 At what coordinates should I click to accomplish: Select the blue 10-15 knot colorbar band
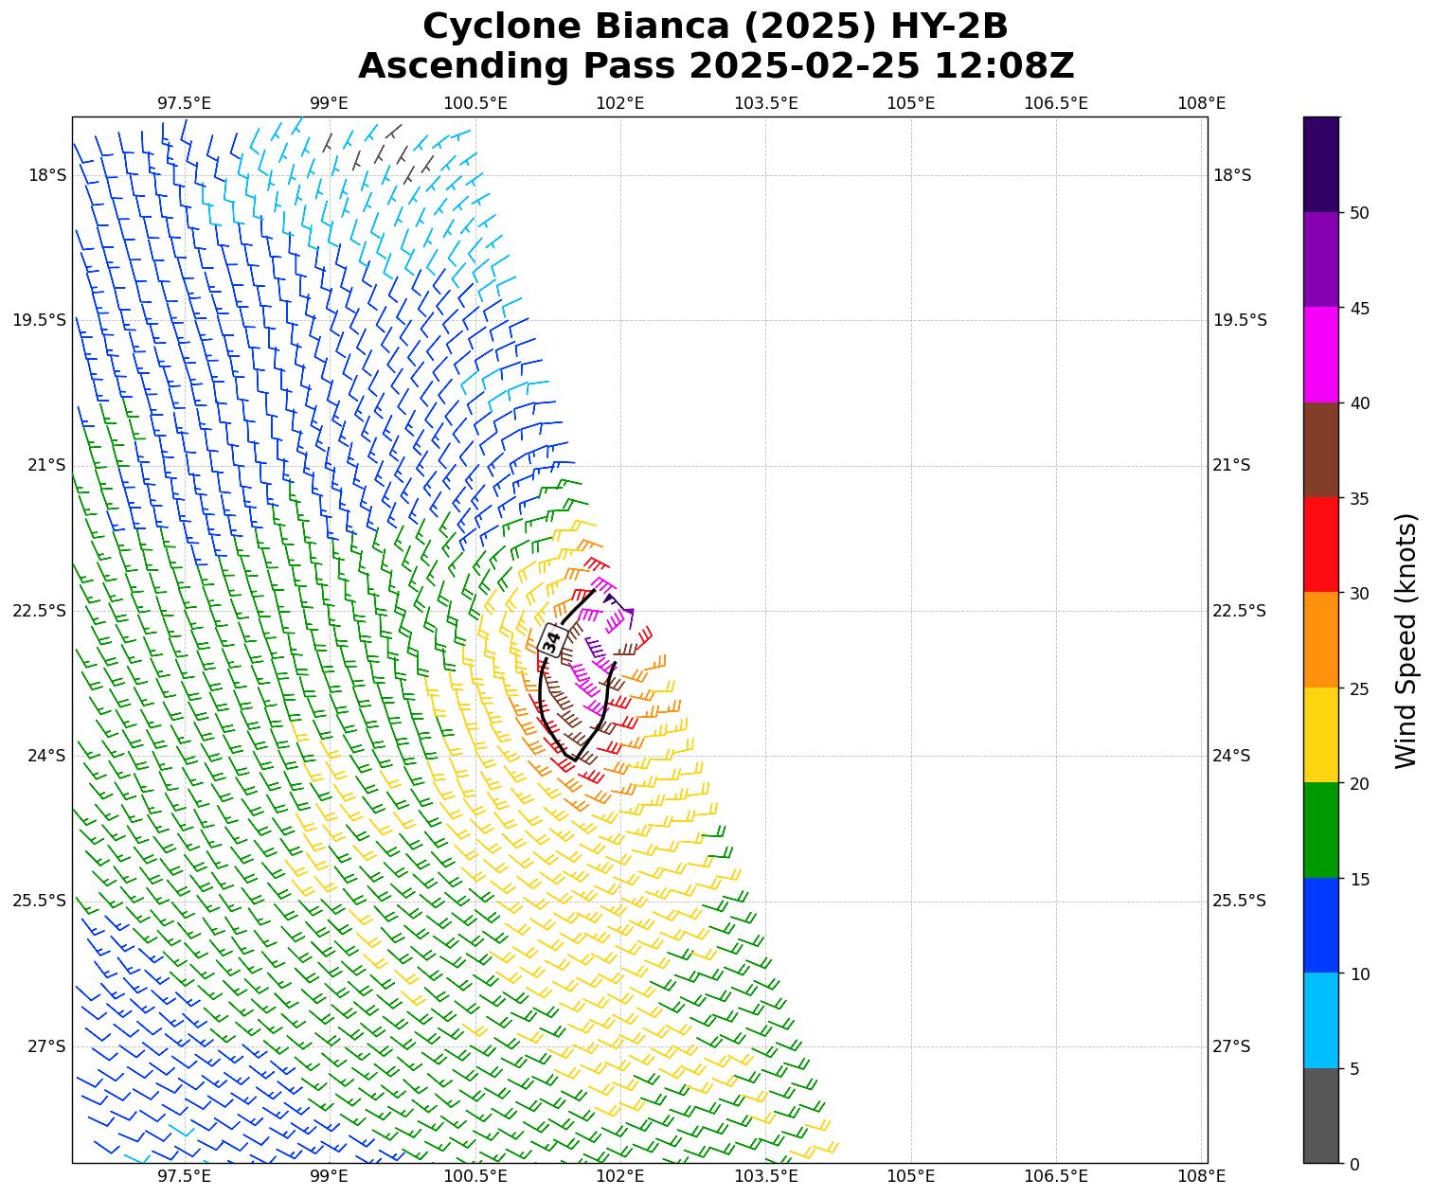click(1320, 925)
